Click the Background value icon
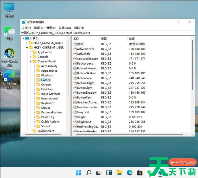The height and width of the screenshot is (178, 198). [74, 63]
